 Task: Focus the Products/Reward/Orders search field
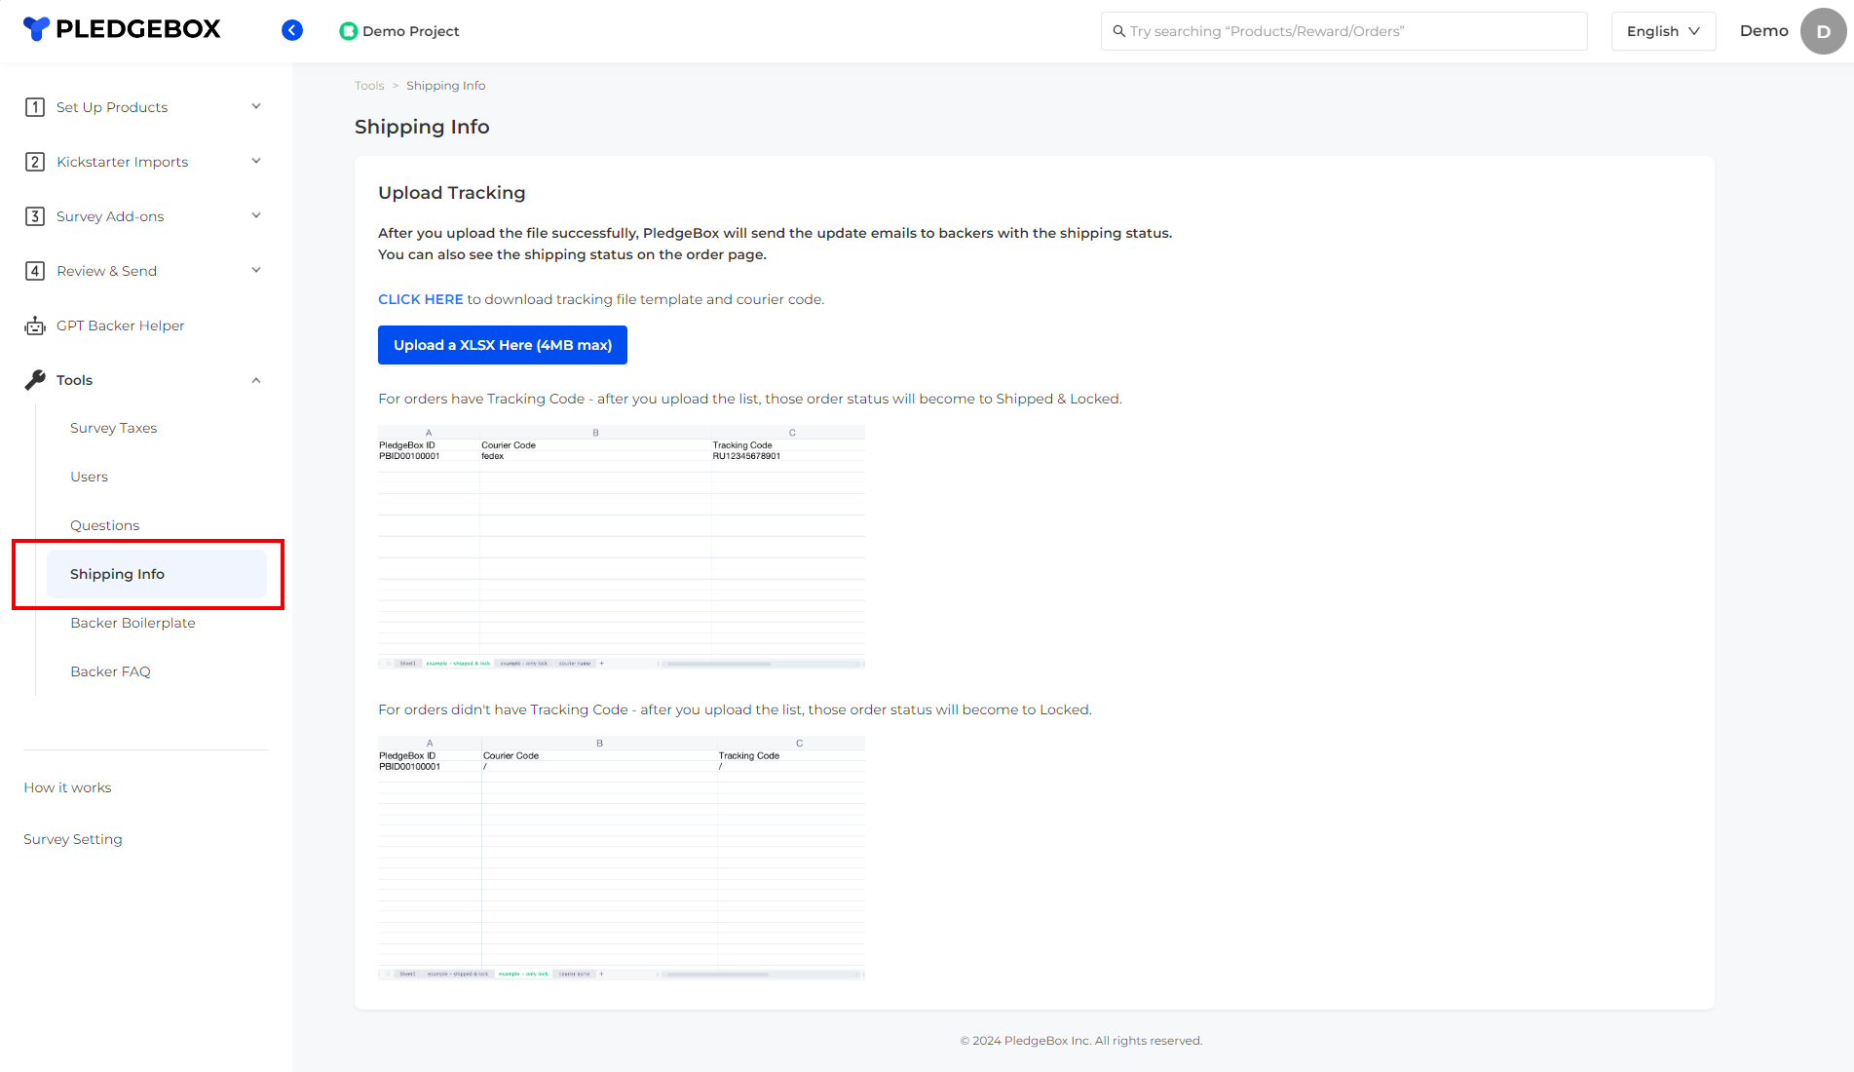click(x=1344, y=31)
